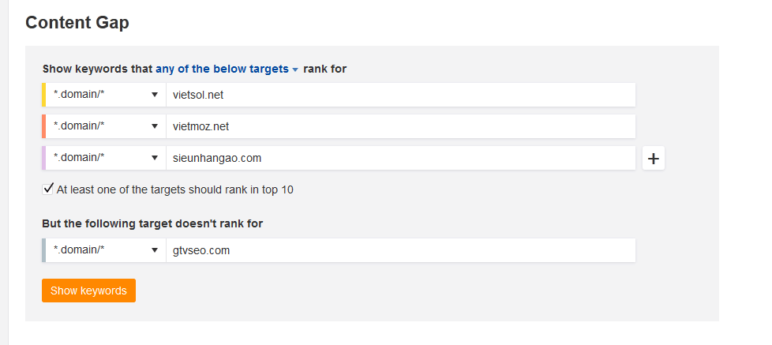Screen dimensions: 772x345
Task: Click the 'But the following target' label
Action: 152,223
